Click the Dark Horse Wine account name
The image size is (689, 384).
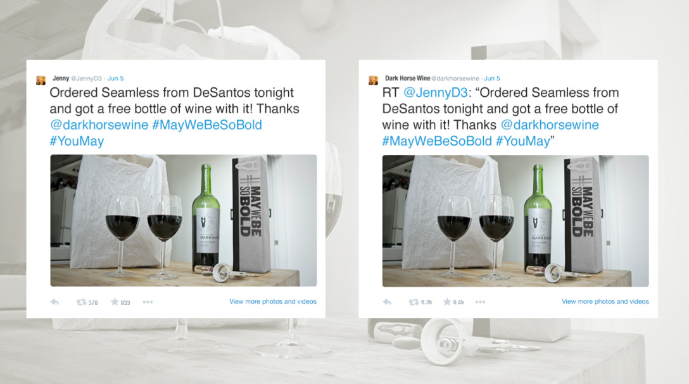pos(407,78)
